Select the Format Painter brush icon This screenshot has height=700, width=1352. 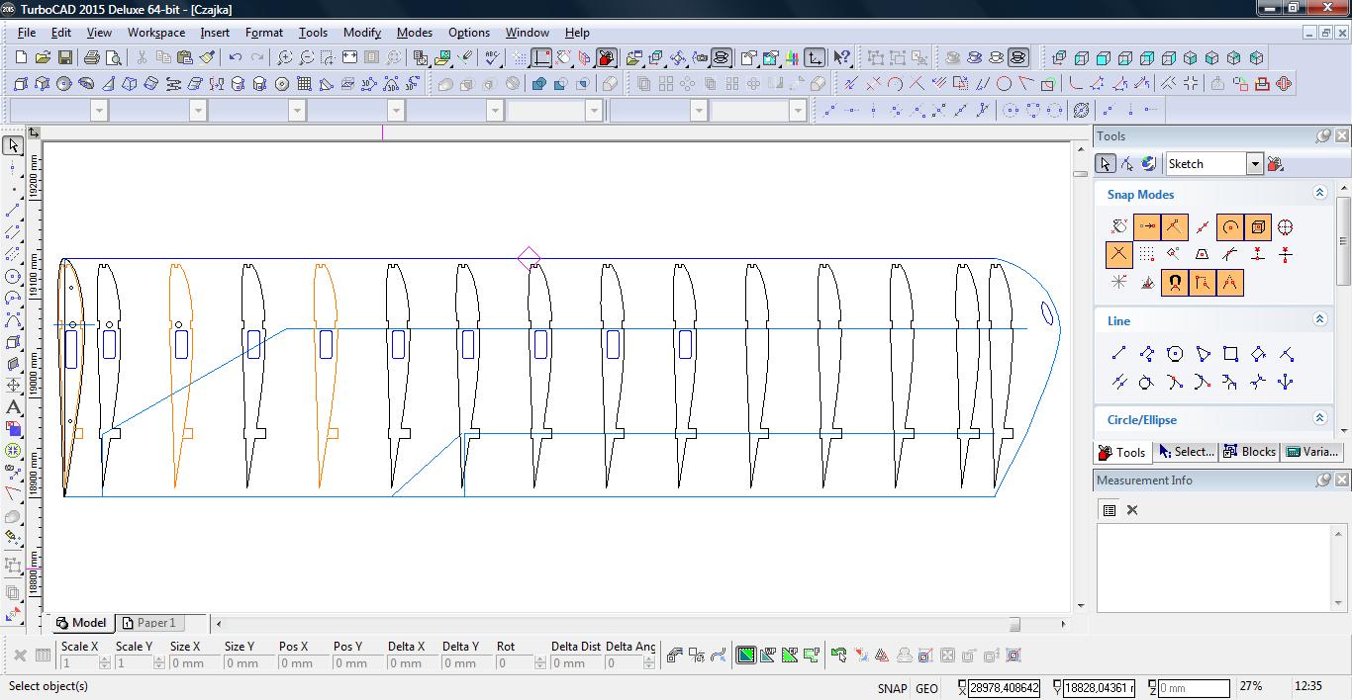(x=206, y=58)
